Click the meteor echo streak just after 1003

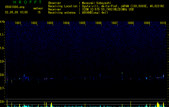(x=52, y=78)
